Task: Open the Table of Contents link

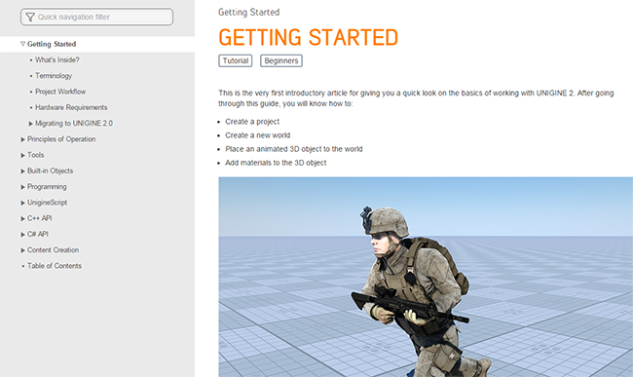Action: pyautogui.click(x=55, y=266)
